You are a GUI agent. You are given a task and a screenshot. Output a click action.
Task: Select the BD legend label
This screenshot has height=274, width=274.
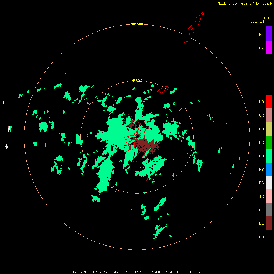261,129
